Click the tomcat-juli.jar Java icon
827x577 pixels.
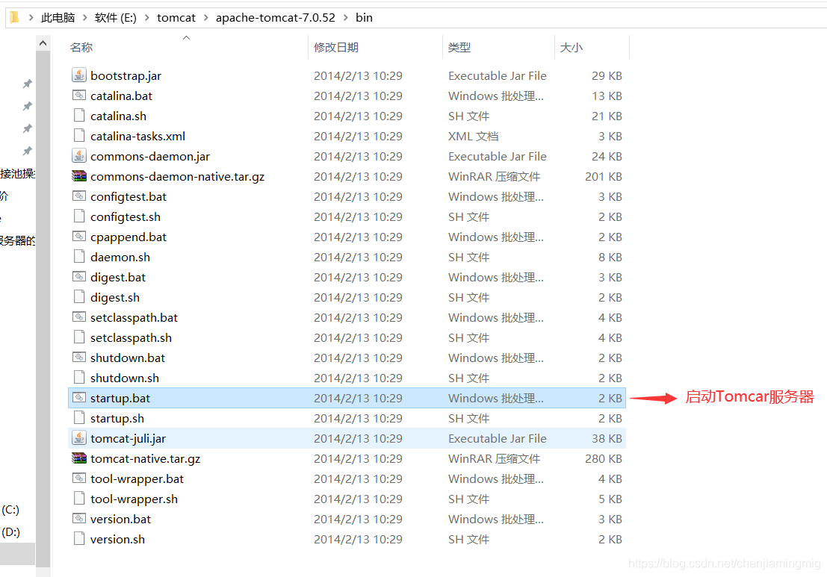79,438
